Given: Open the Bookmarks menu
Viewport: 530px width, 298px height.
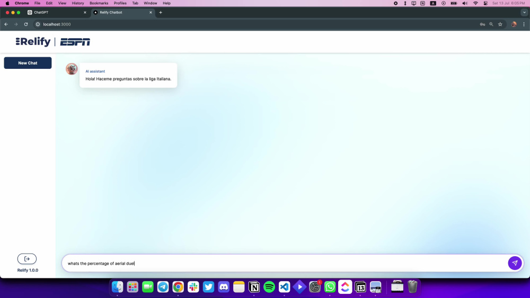Looking at the screenshot, I should click(x=99, y=3).
